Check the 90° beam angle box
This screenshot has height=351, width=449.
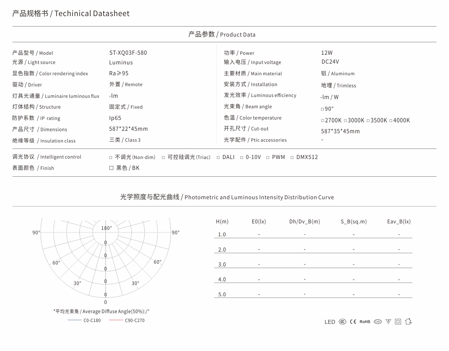[x=322, y=109]
